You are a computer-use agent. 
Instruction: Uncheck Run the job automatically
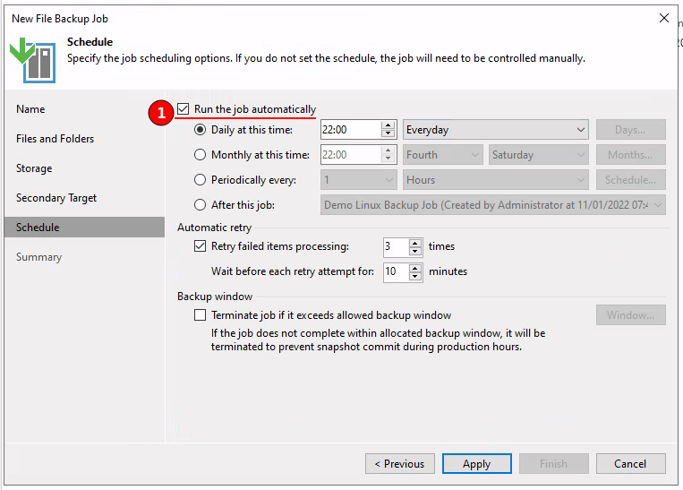pyautogui.click(x=183, y=109)
